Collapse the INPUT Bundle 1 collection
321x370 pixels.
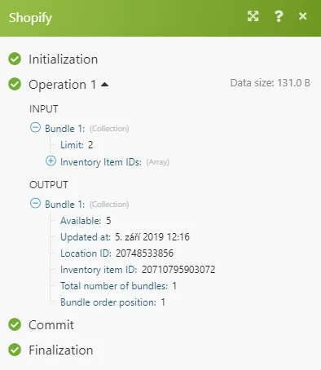pyautogui.click(x=35, y=127)
